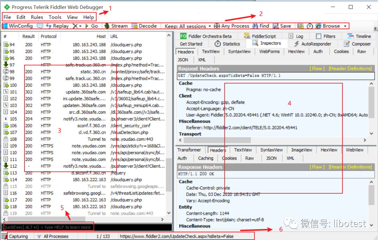Select the response Caching tab

(206, 158)
